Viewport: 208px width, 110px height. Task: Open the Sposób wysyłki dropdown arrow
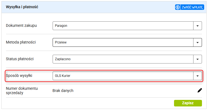198,76
